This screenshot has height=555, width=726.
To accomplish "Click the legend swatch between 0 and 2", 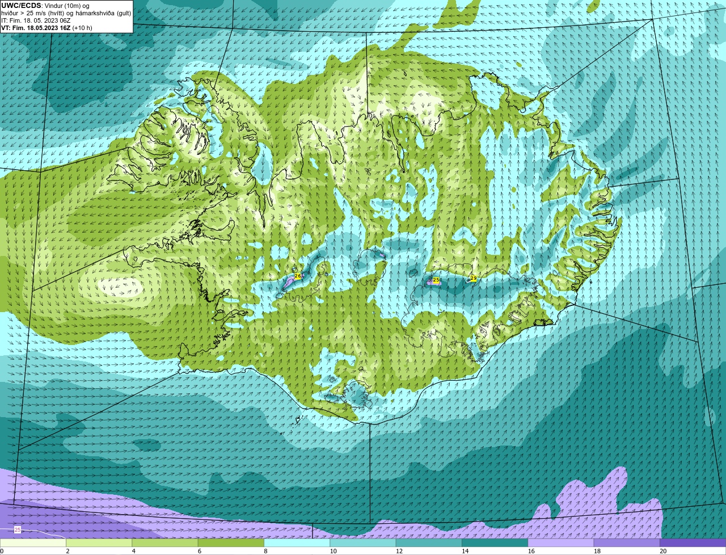I will (33, 543).
